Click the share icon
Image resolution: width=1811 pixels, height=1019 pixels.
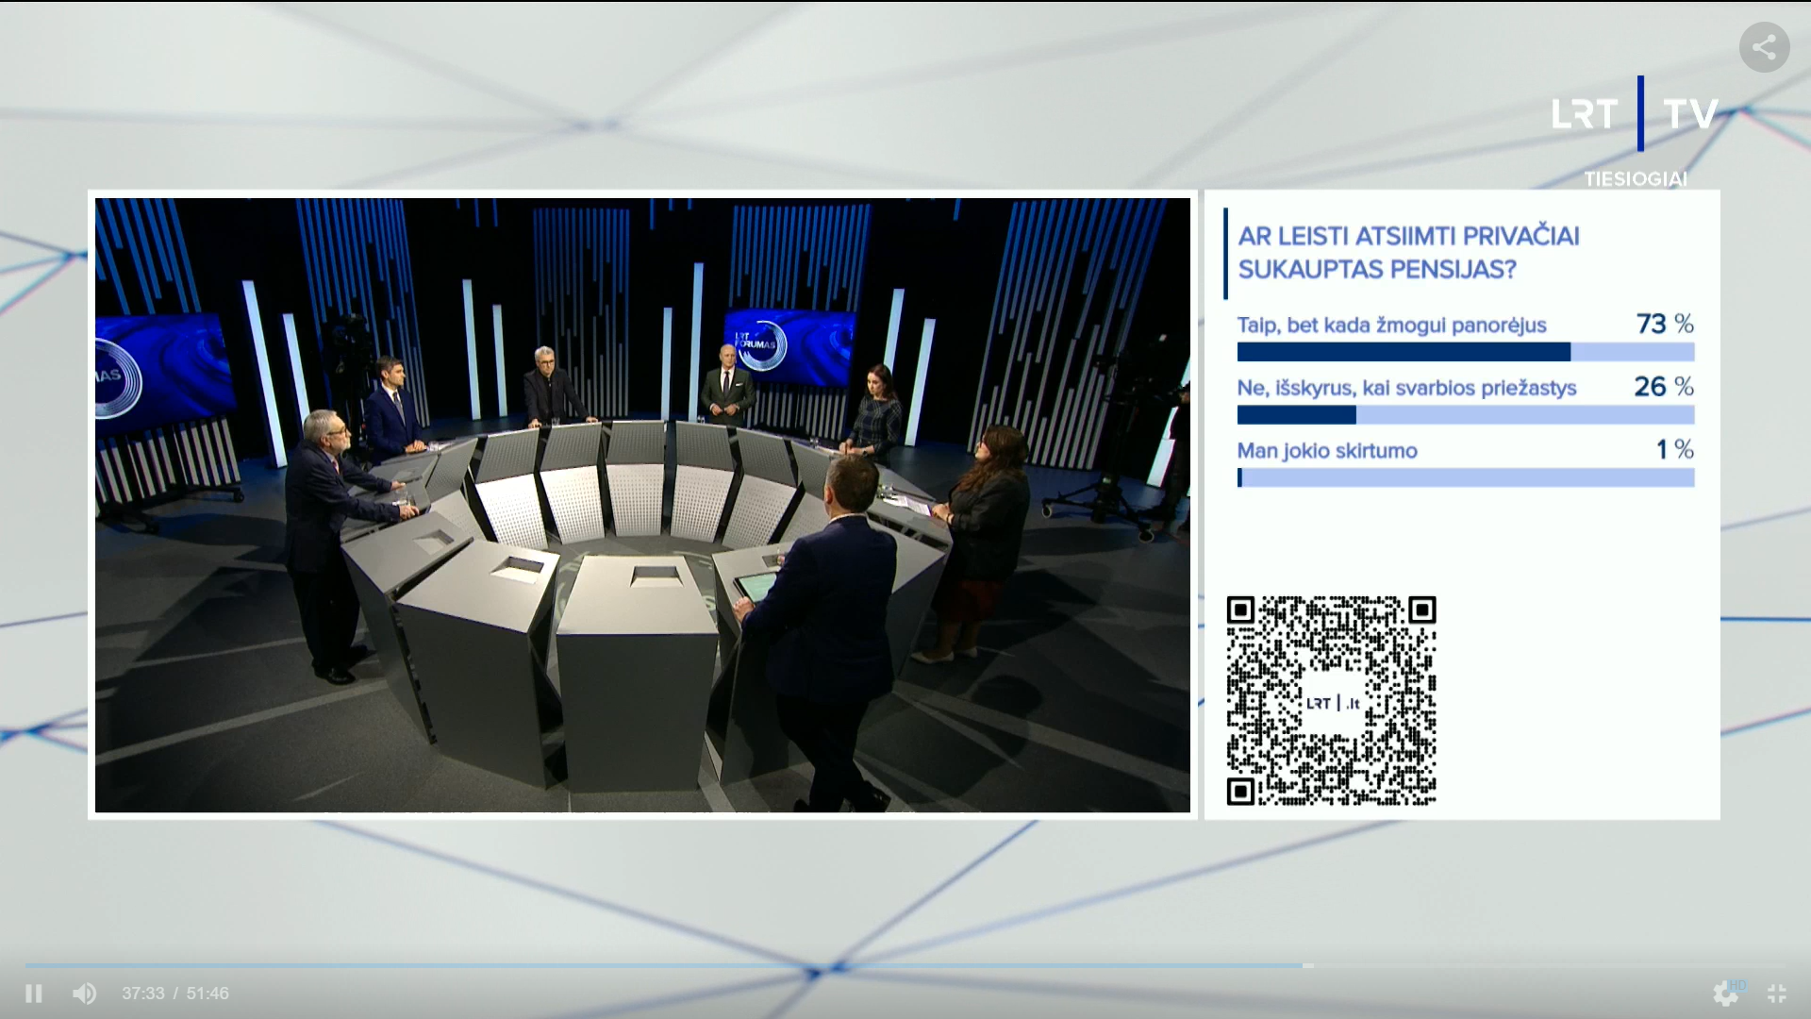[x=1764, y=47]
